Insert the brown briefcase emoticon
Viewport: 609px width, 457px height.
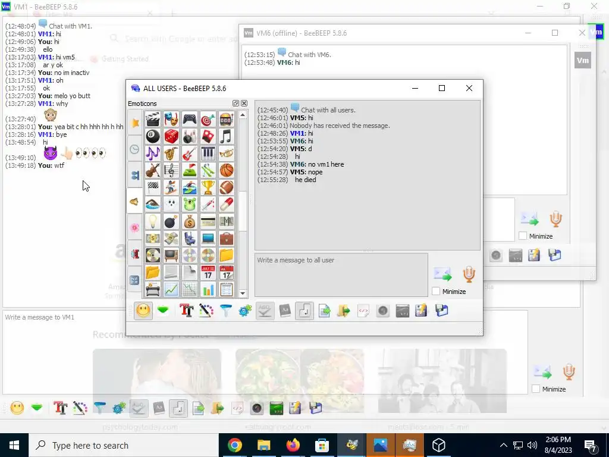[x=227, y=238]
